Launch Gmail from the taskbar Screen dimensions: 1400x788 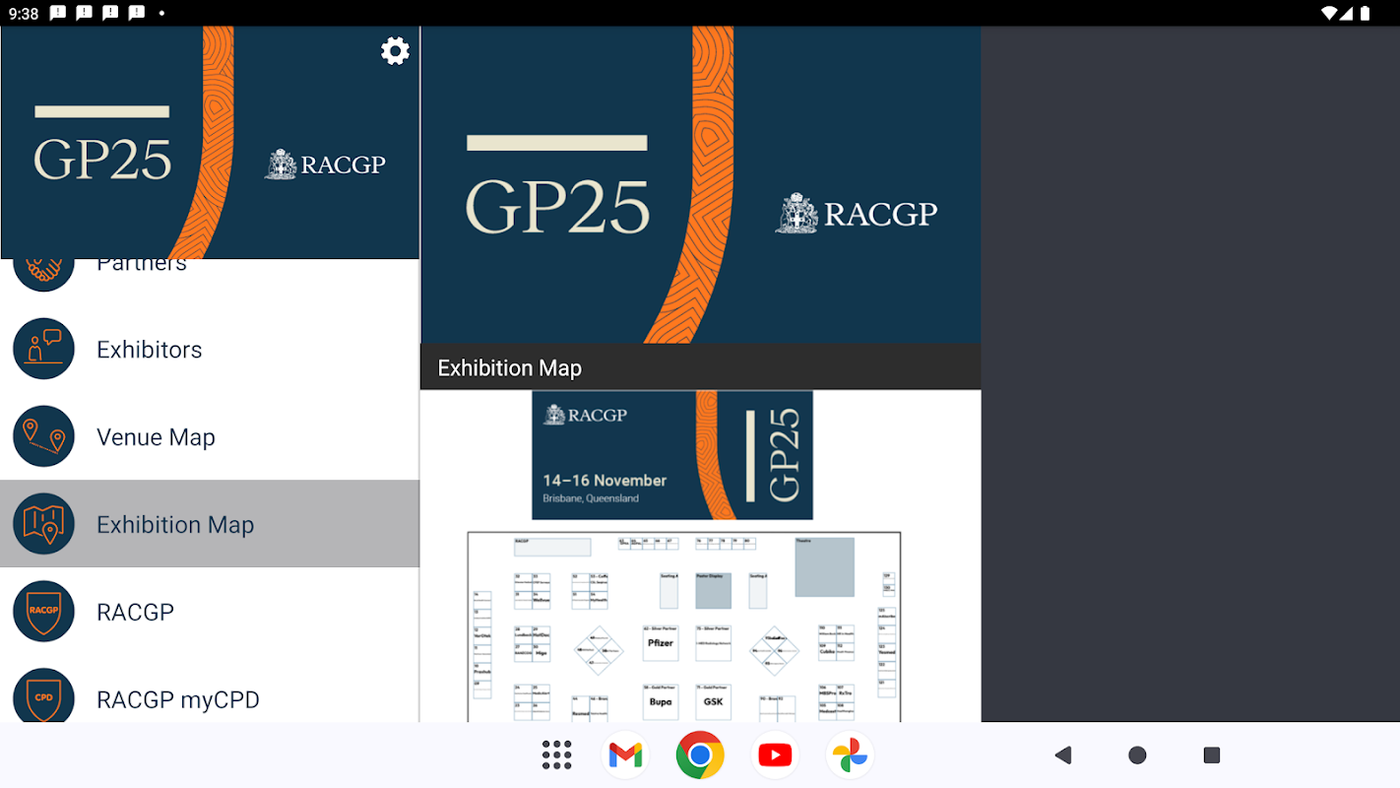coord(626,755)
